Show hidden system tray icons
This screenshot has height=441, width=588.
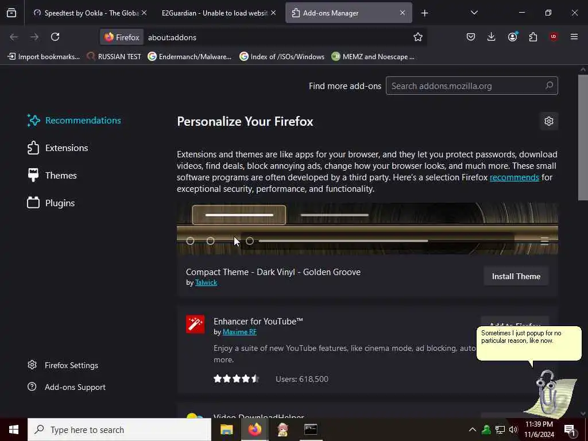pyautogui.click(x=473, y=430)
